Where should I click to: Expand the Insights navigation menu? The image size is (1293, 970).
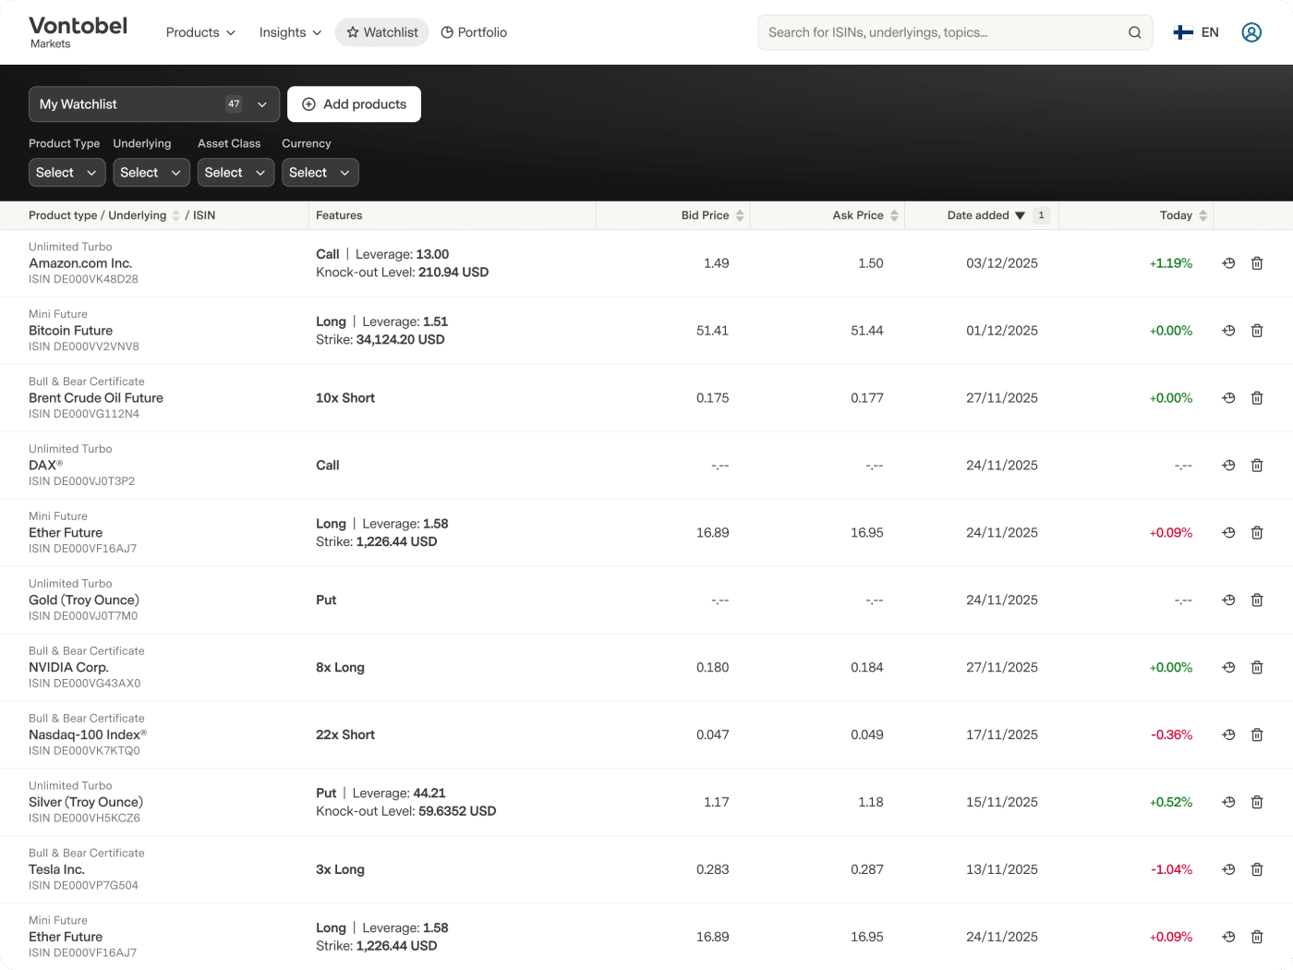[x=290, y=32]
